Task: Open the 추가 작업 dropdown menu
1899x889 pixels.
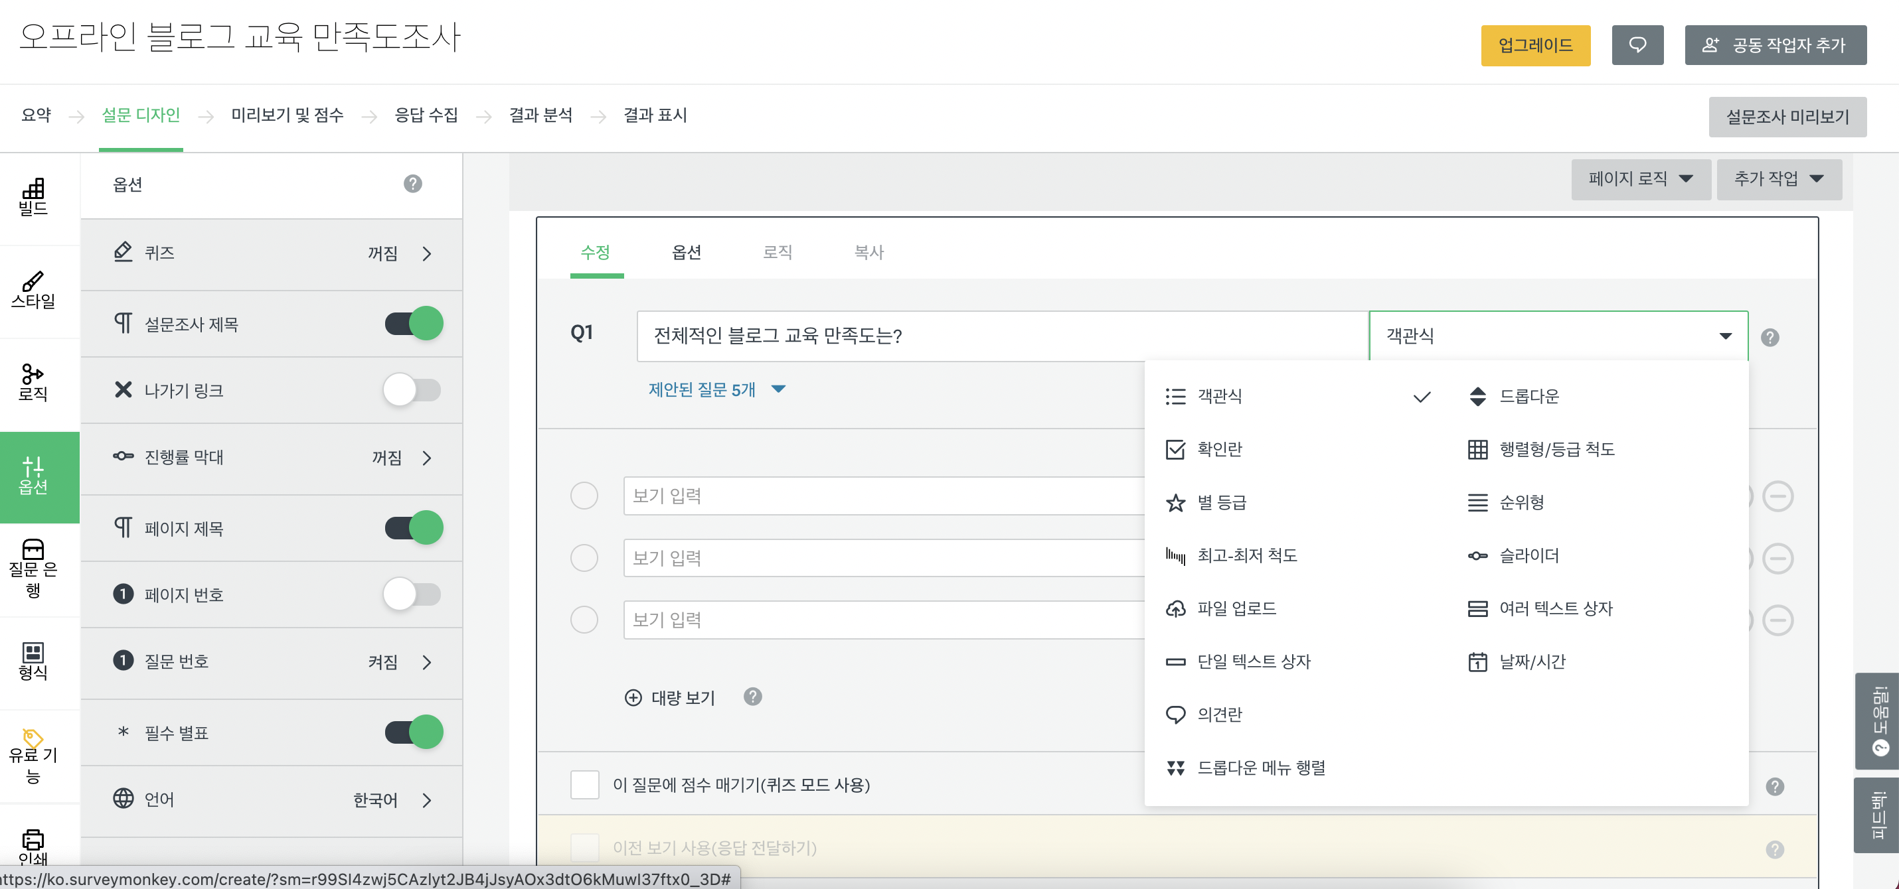Action: [1778, 179]
